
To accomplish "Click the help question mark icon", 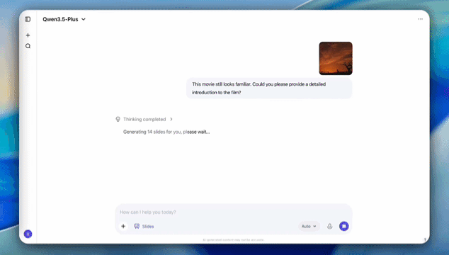I will click(425, 239).
